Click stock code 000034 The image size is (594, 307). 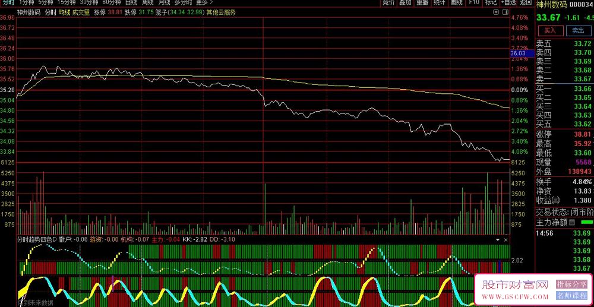(581, 5)
